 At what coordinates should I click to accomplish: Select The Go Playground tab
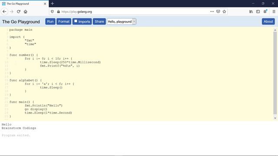[x=24, y=4]
